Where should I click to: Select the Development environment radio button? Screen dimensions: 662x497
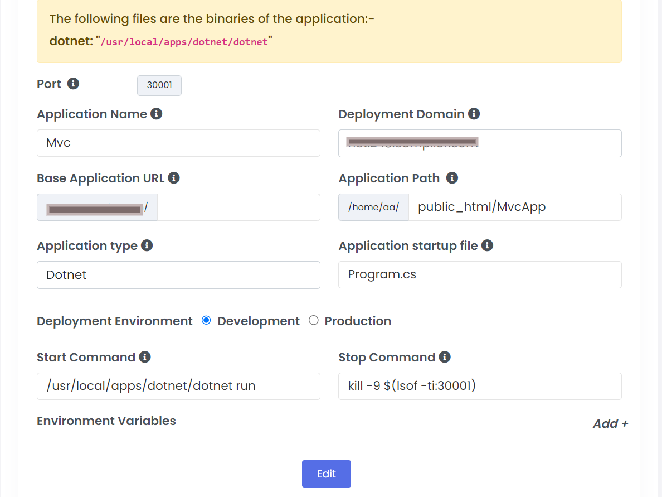pyautogui.click(x=206, y=320)
